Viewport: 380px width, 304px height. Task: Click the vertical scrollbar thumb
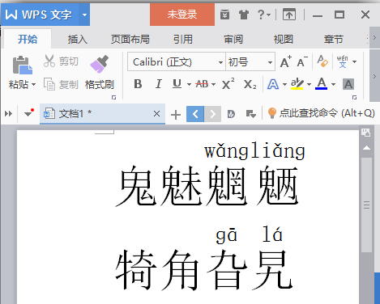[366, 205]
